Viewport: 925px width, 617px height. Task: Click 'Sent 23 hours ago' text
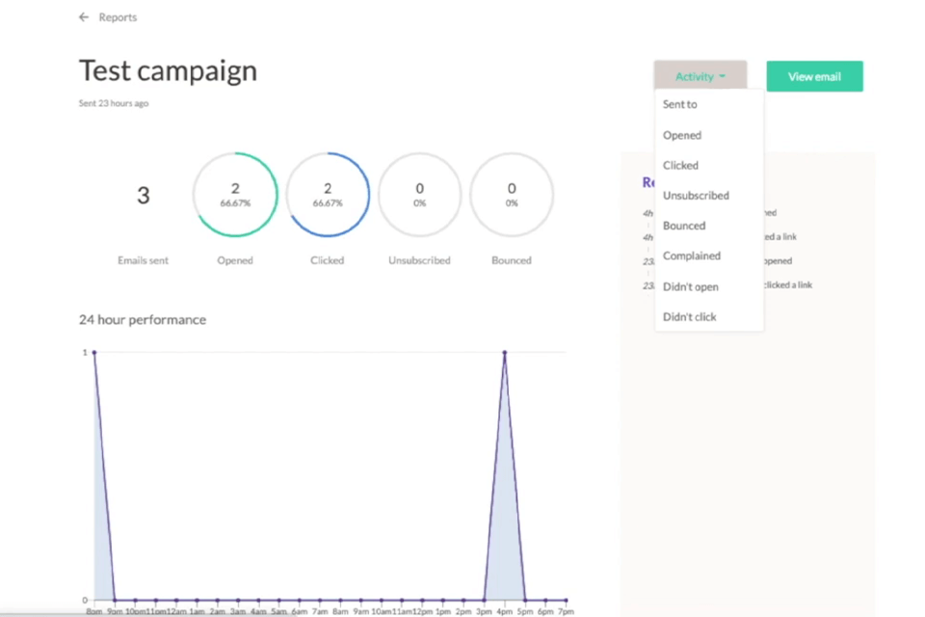point(114,103)
